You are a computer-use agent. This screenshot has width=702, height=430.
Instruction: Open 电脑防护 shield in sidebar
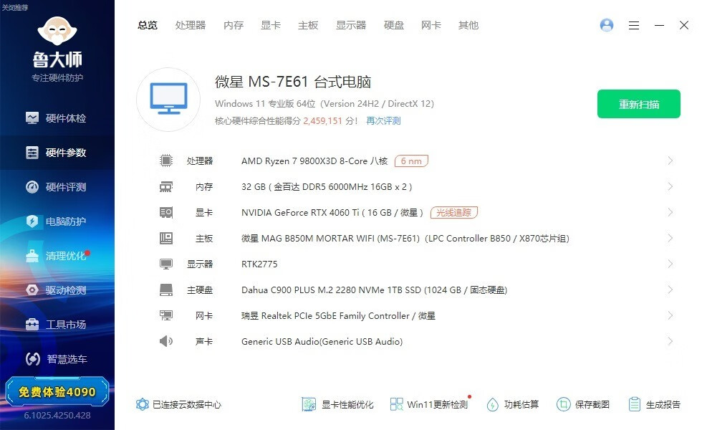(x=32, y=221)
